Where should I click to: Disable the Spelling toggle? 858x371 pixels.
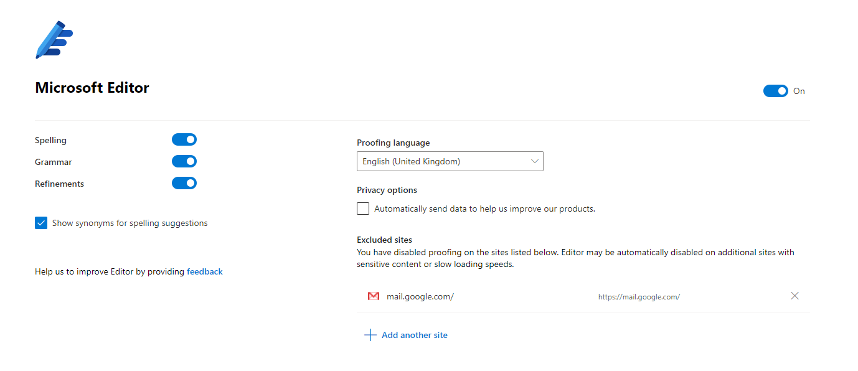pos(184,140)
